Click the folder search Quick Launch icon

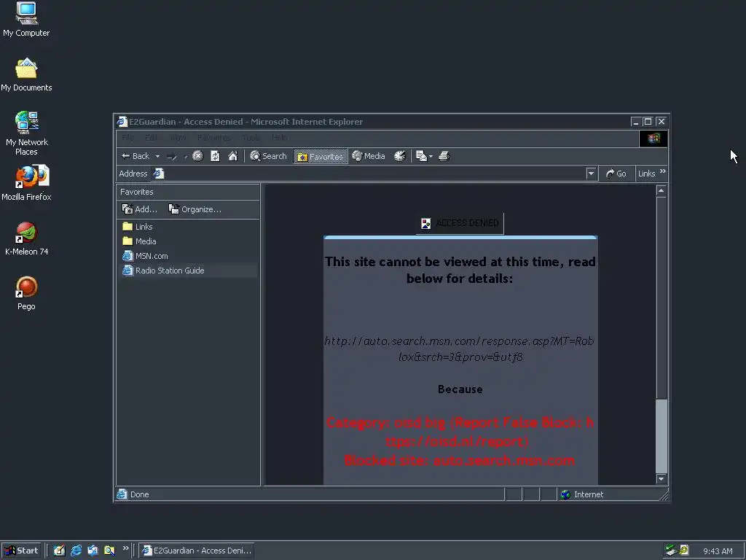pos(109,551)
